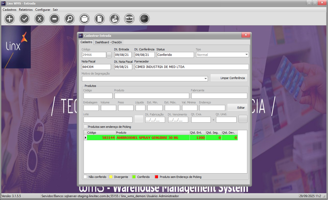Click the plus (add new) toolbar icon
The width and height of the screenshot is (328, 200).
tap(9, 19)
